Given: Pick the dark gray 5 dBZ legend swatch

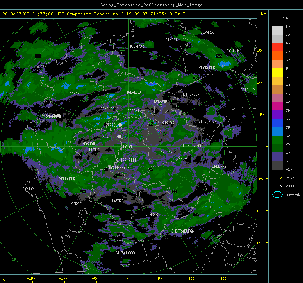Looking at the screenshot, I should pos(277,165).
